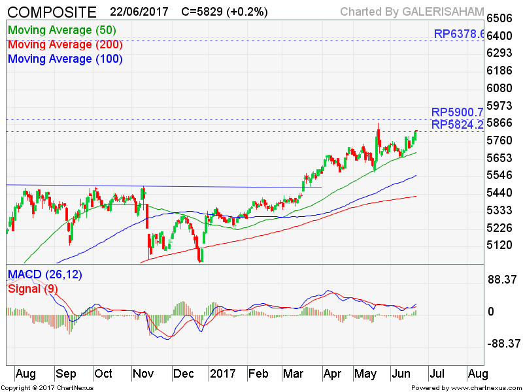Click the RP6378.6 resistance level label

click(x=458, y=34)
